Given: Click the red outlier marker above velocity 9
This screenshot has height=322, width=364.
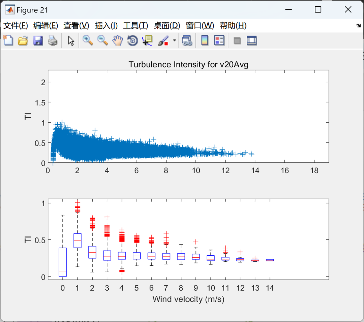Looking at the screenshot, I should coord(196,242).
